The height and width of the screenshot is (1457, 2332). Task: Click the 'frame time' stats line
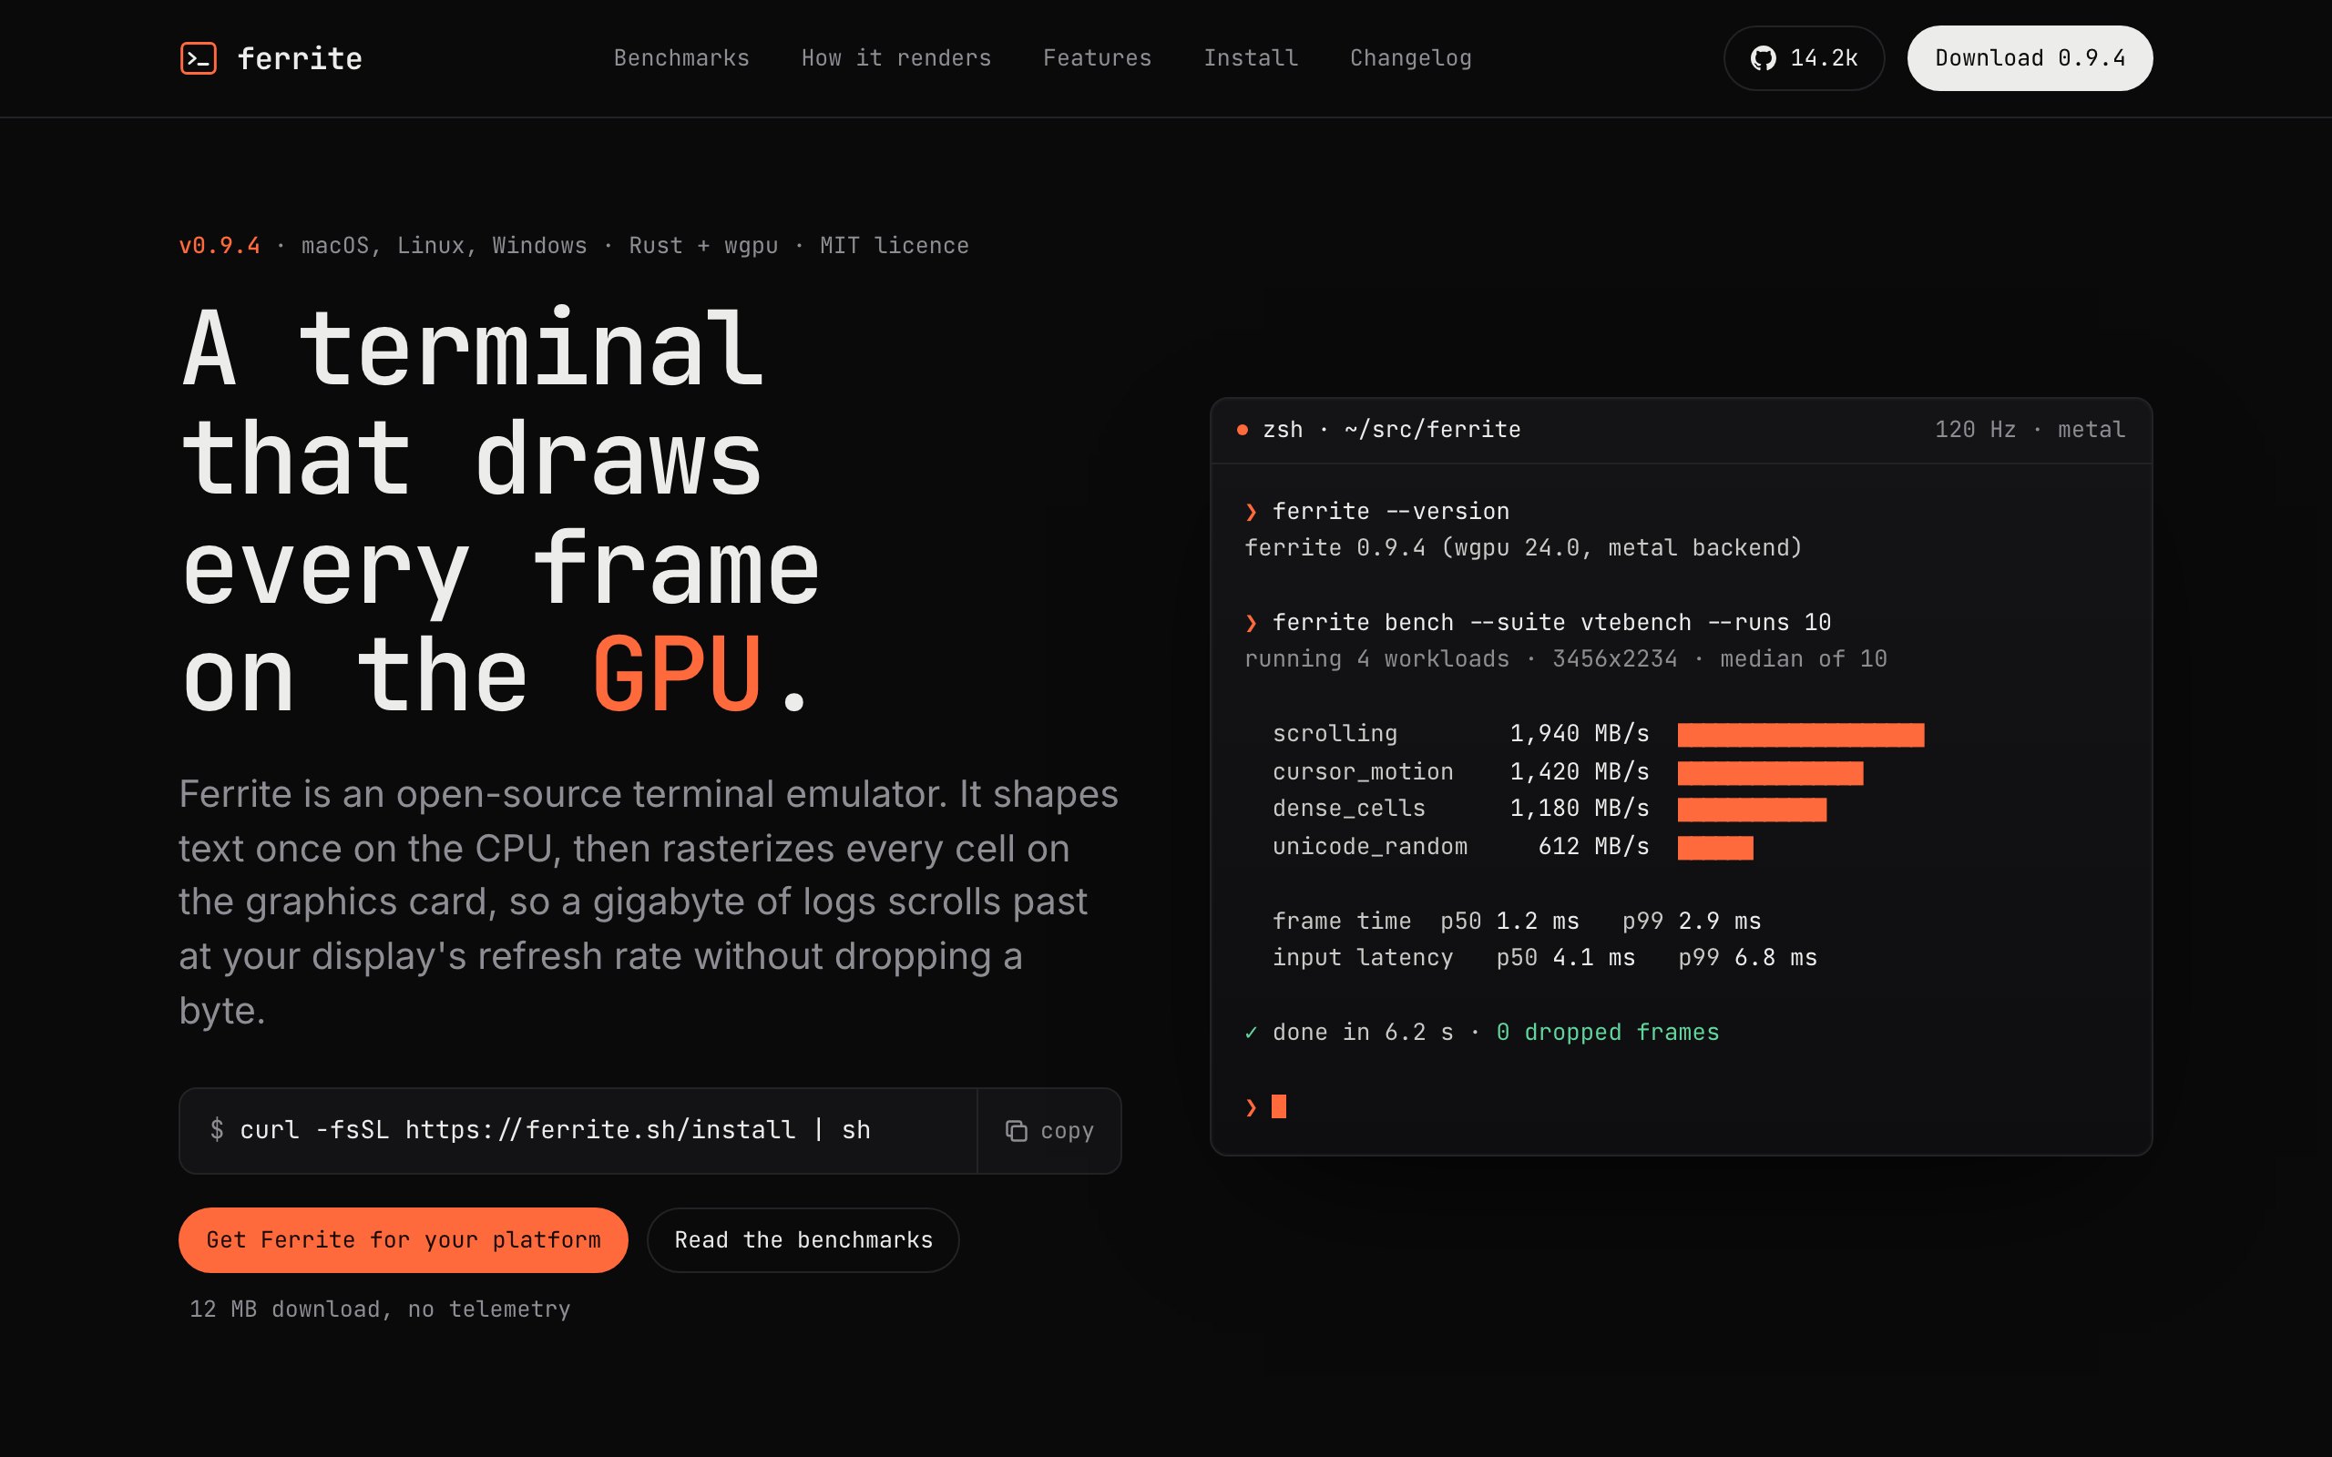(x=1517, y=922)
